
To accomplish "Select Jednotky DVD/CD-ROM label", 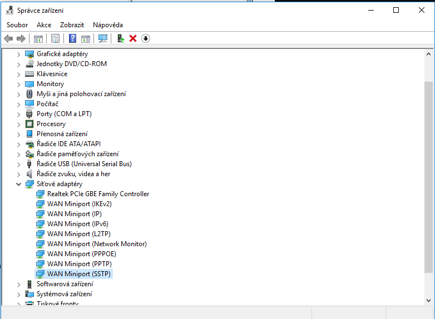I will pyautogui.click(x=72, y=64).
